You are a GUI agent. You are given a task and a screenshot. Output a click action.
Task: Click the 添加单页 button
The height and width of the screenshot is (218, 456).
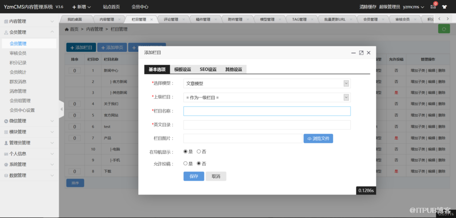(112, 48)
